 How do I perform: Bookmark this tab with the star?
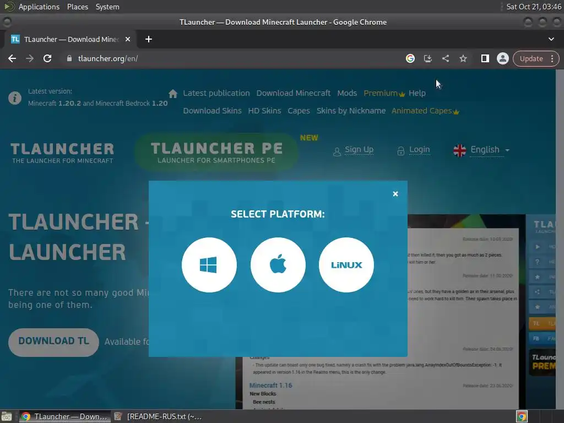point(463,58)
